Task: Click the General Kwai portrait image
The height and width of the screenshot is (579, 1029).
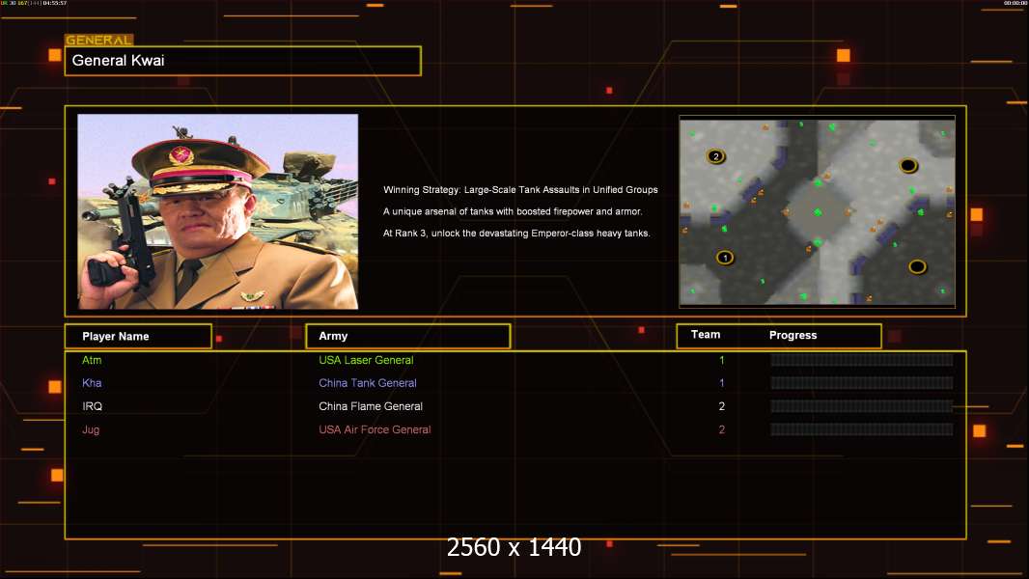Action: pos(218,211)
